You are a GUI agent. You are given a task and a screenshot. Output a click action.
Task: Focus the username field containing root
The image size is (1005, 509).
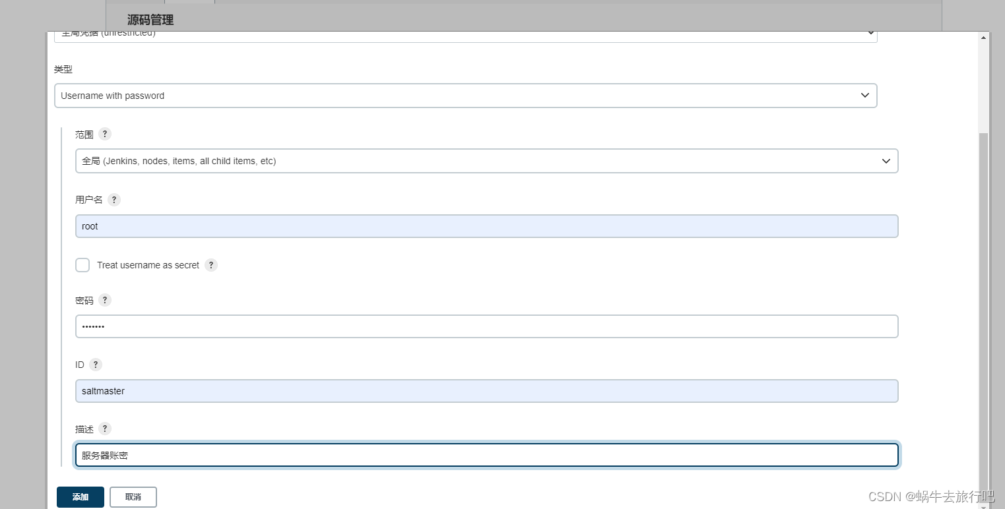point(487,226)
